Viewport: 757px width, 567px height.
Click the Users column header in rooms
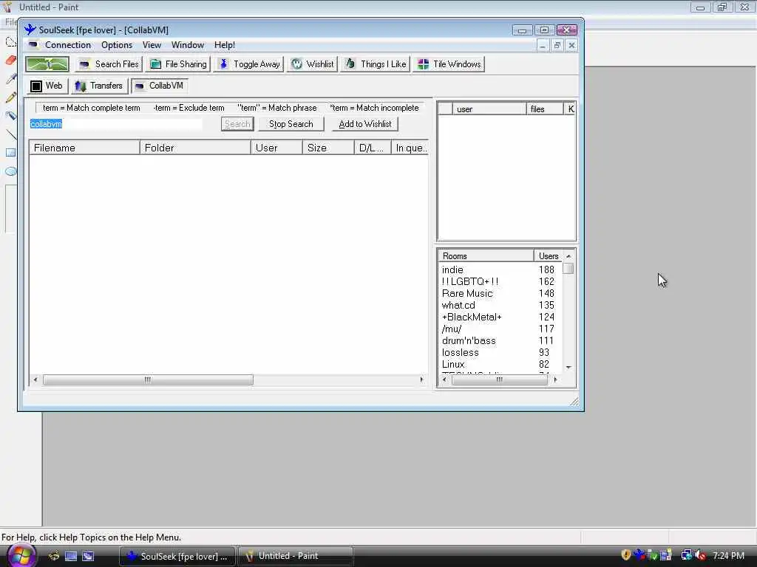549,256
